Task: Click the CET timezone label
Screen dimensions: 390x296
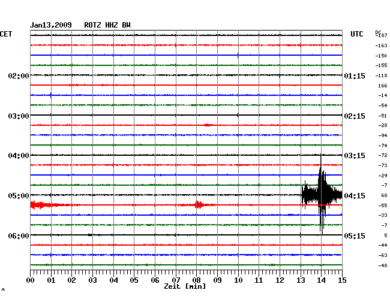Action: [x=6, y=34]
